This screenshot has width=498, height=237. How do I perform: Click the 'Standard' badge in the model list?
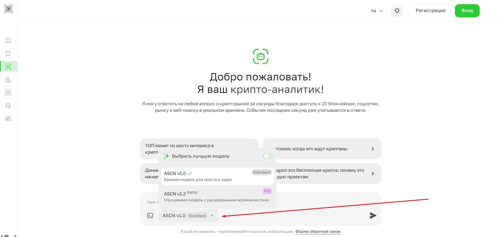coord(262,172)
